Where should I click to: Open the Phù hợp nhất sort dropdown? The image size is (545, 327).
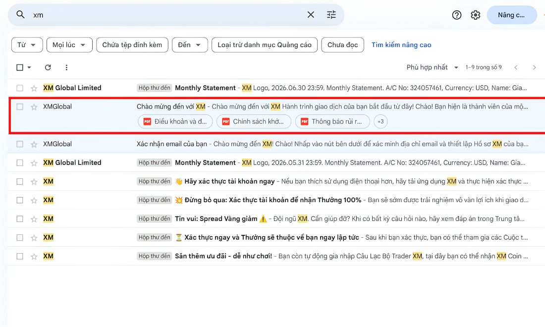(x=433, y=67)
